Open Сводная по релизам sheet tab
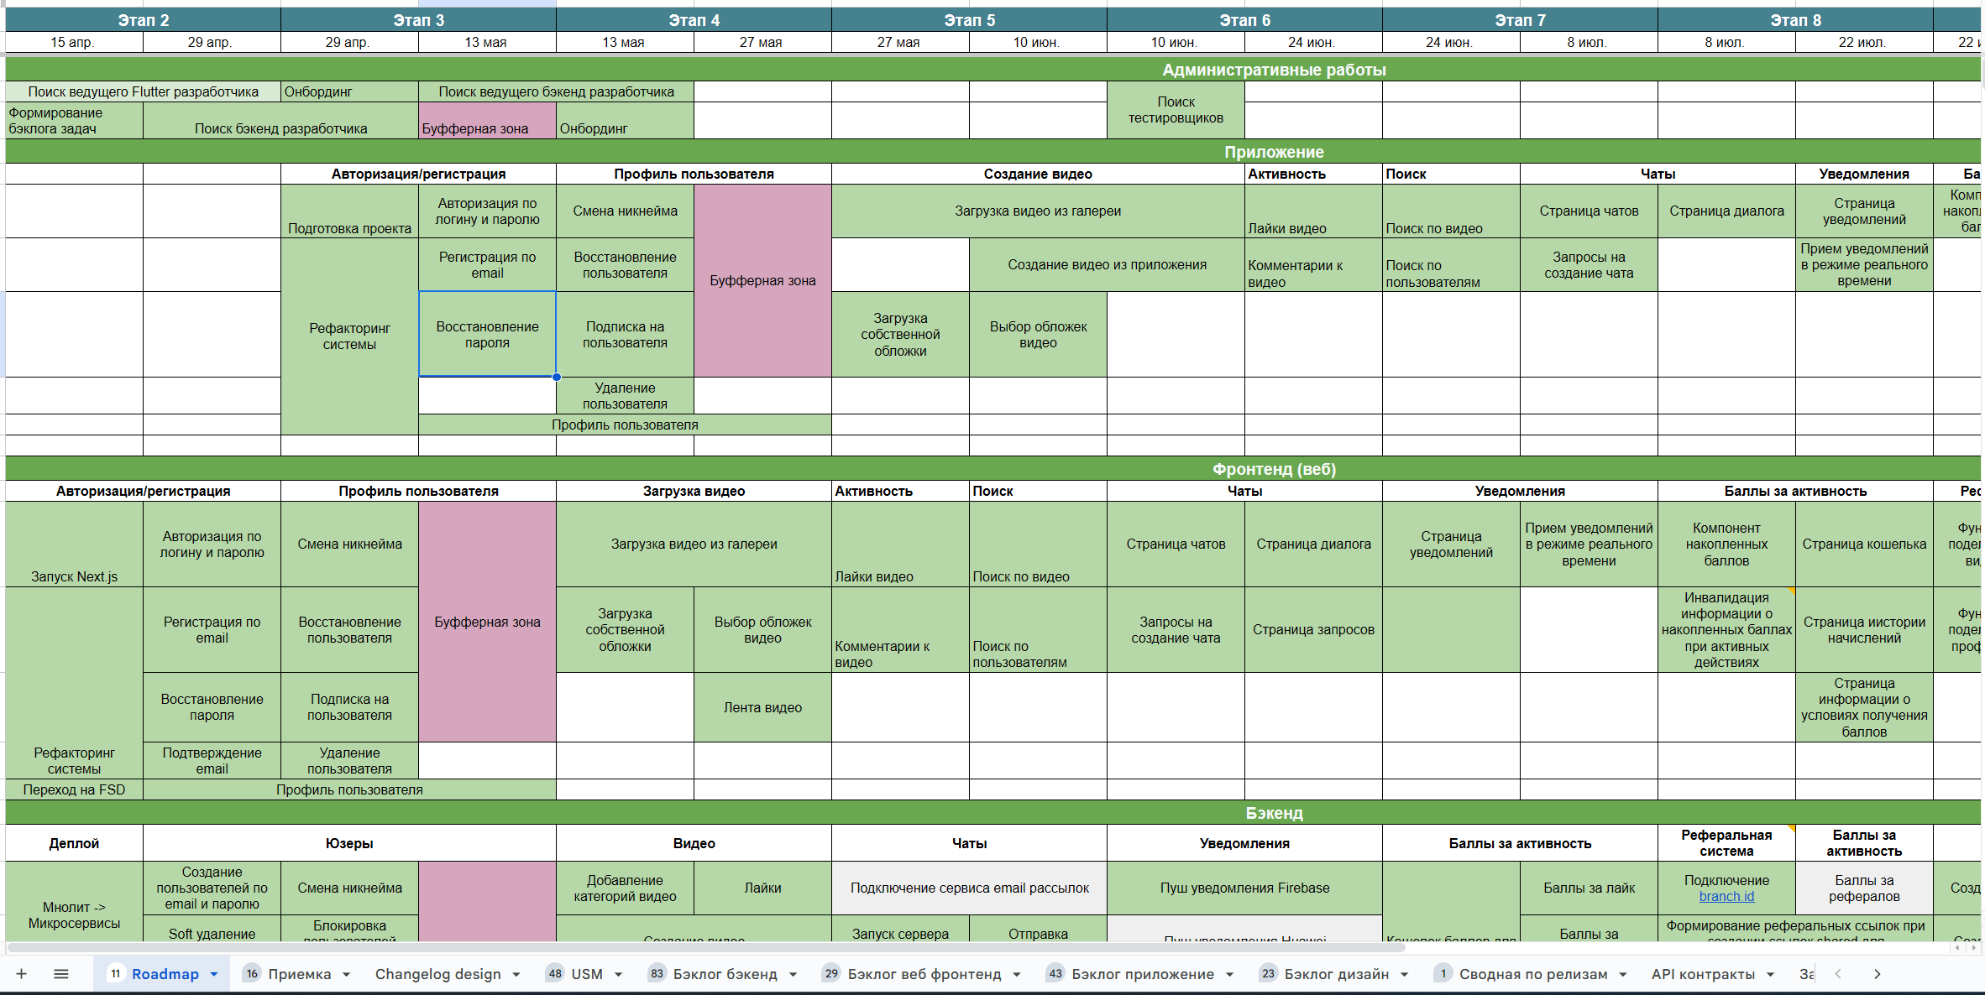Viewport: 1985px width, 995px height. [x=1532, y=974]
